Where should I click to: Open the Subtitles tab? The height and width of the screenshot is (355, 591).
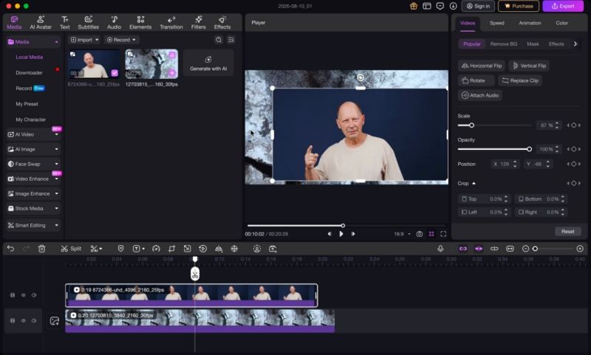point(88,23)
